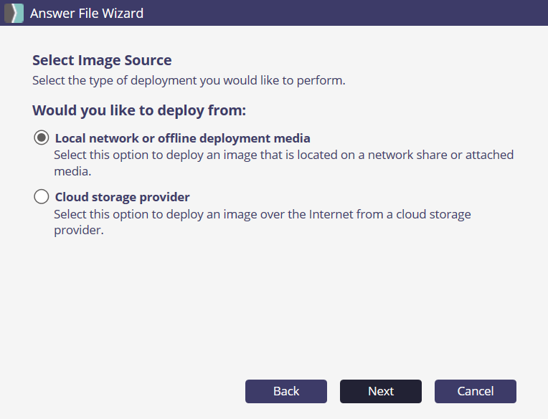Click the 'Local network or offline deployment media' label

(182, 138)
